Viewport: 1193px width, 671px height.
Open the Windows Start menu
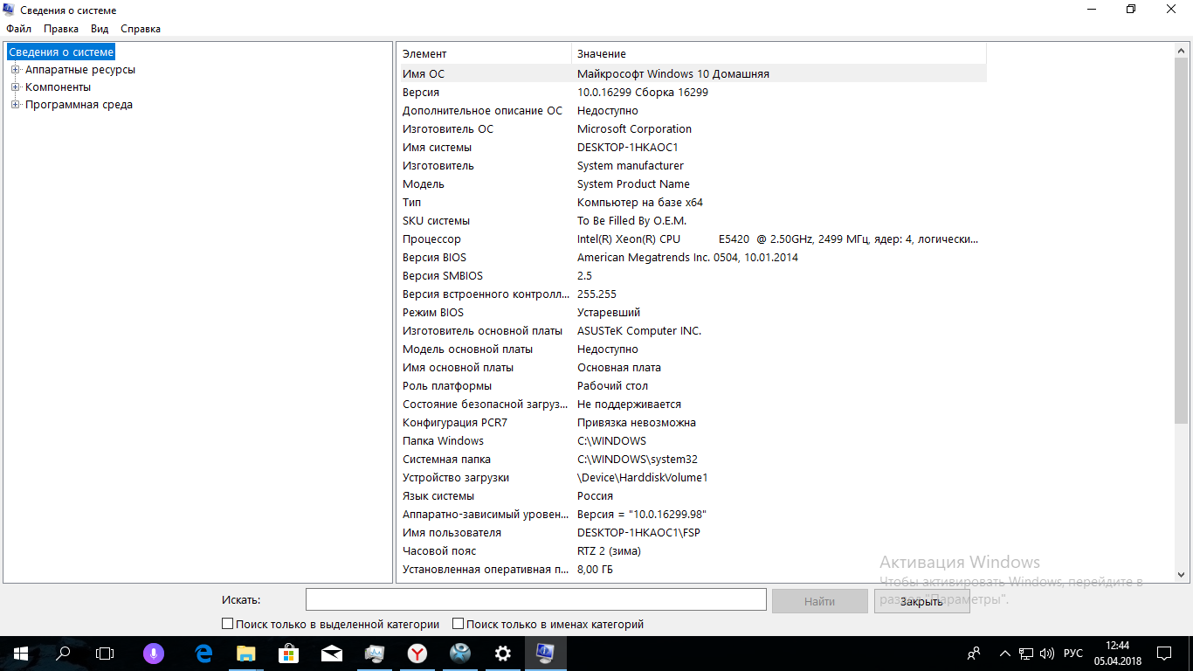click(x=21, y=654)
